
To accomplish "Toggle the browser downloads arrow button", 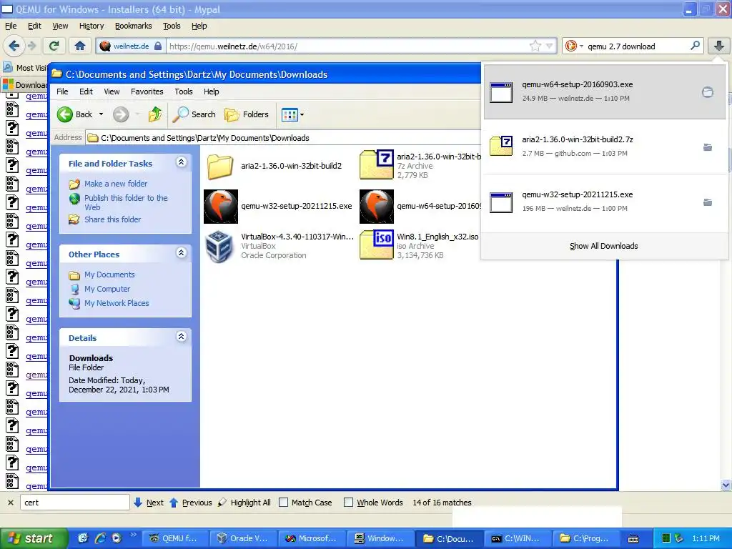I will [719, 46].
